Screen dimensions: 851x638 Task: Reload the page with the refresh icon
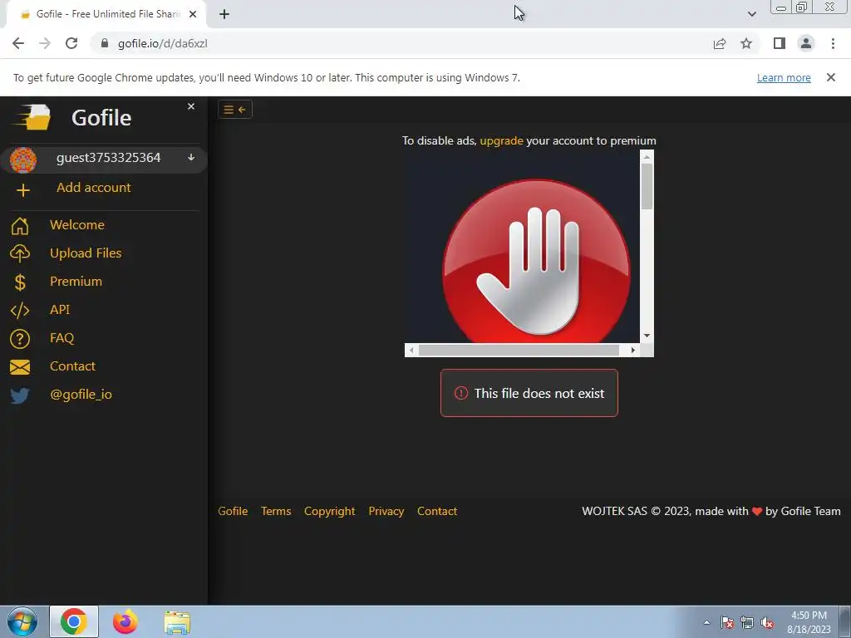click(71, 43)
